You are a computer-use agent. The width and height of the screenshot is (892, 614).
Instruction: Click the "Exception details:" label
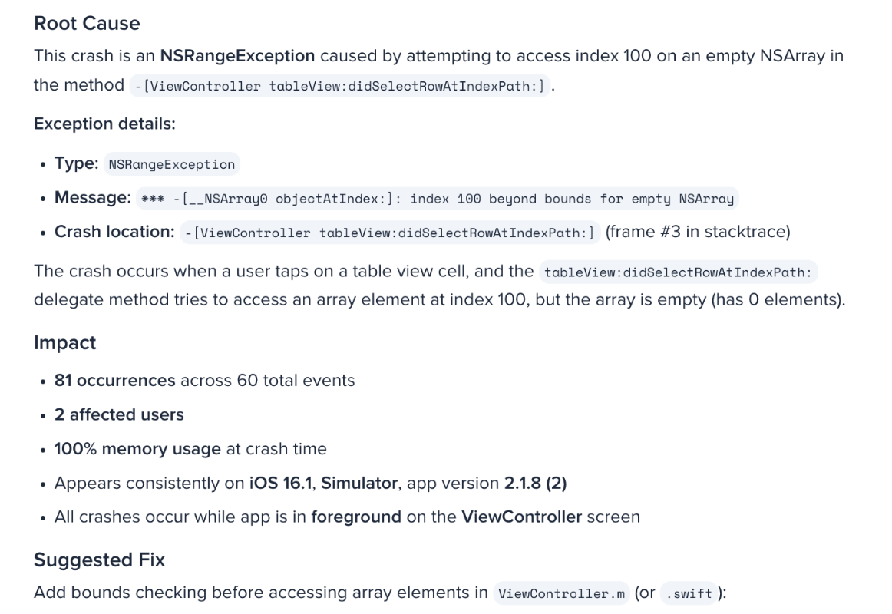104,124
